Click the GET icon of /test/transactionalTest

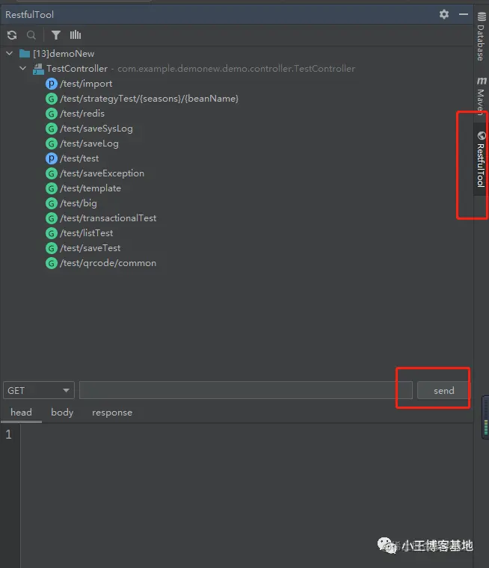click(x=52, y=218)
